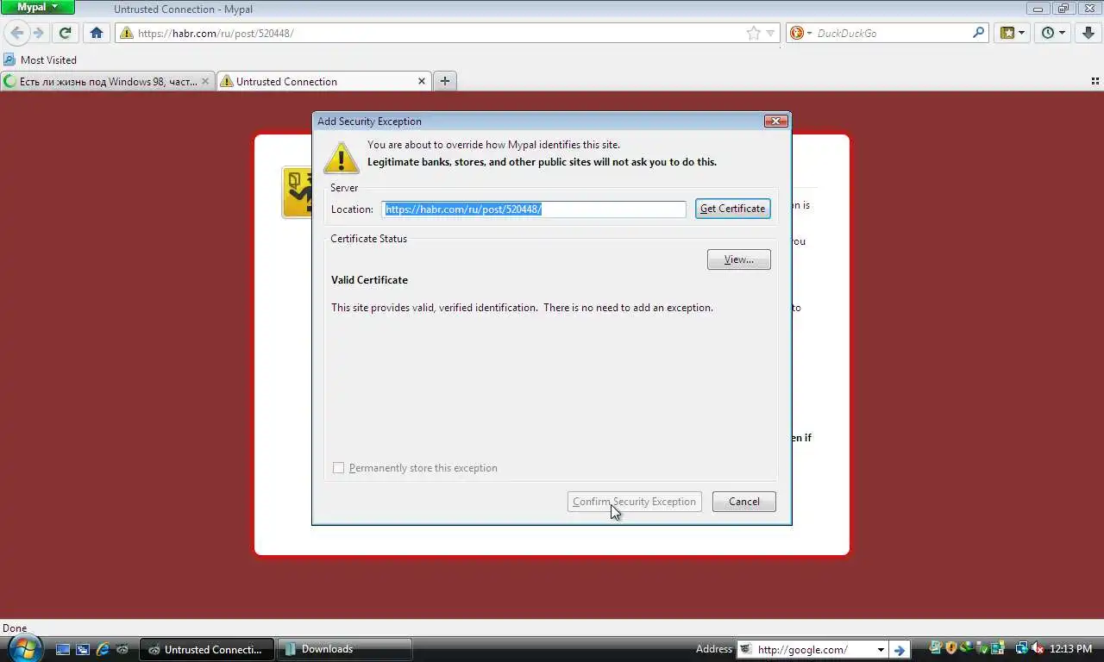This screenshot has height=662, width=1104.
Task: Click the 12:13 PM clock
Action: click(x=1071, y=649)
